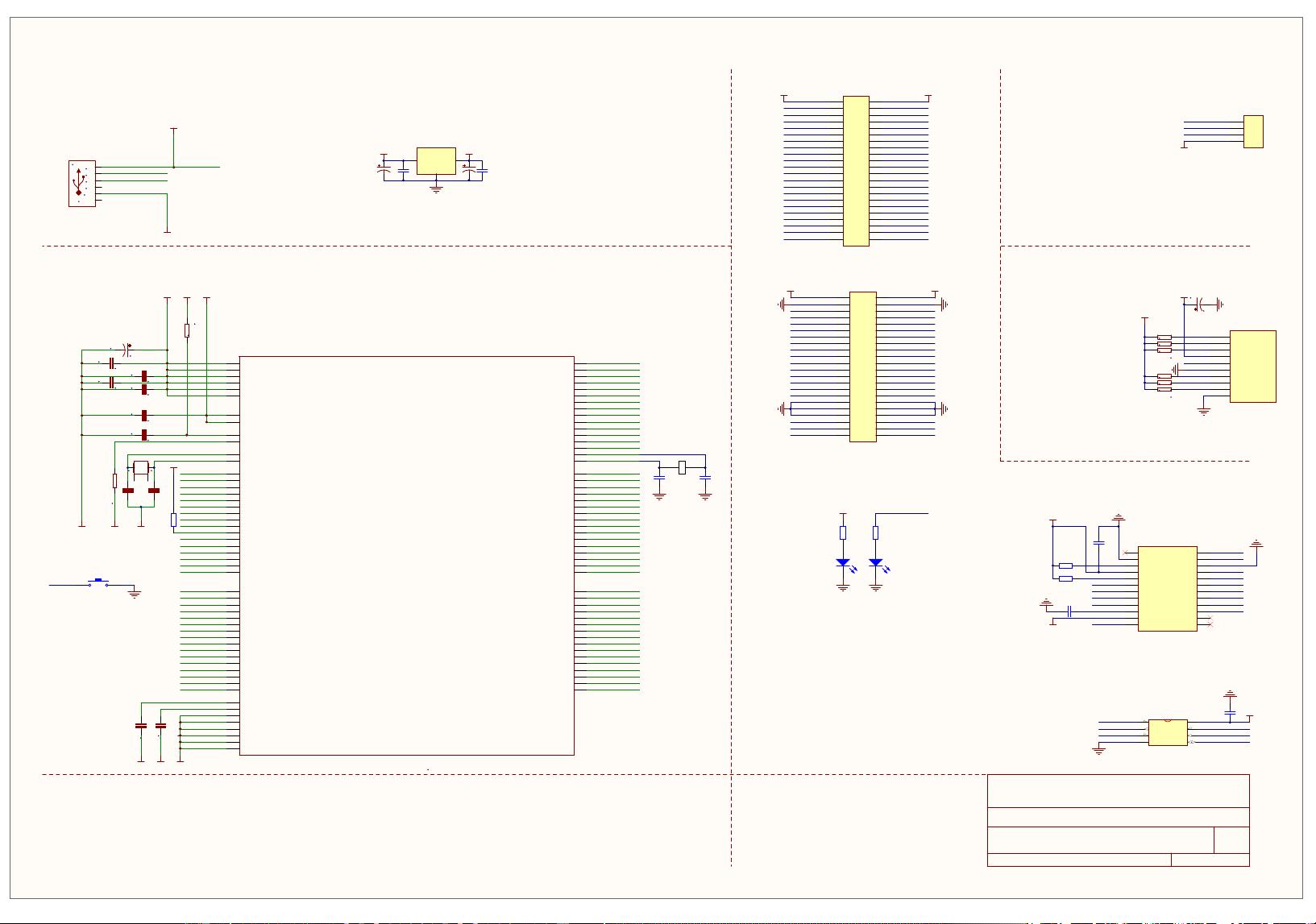This screenshot has width=1316, height=924.
Task: Select the USB connector symbol at top left
Action: tap(81, 184)
